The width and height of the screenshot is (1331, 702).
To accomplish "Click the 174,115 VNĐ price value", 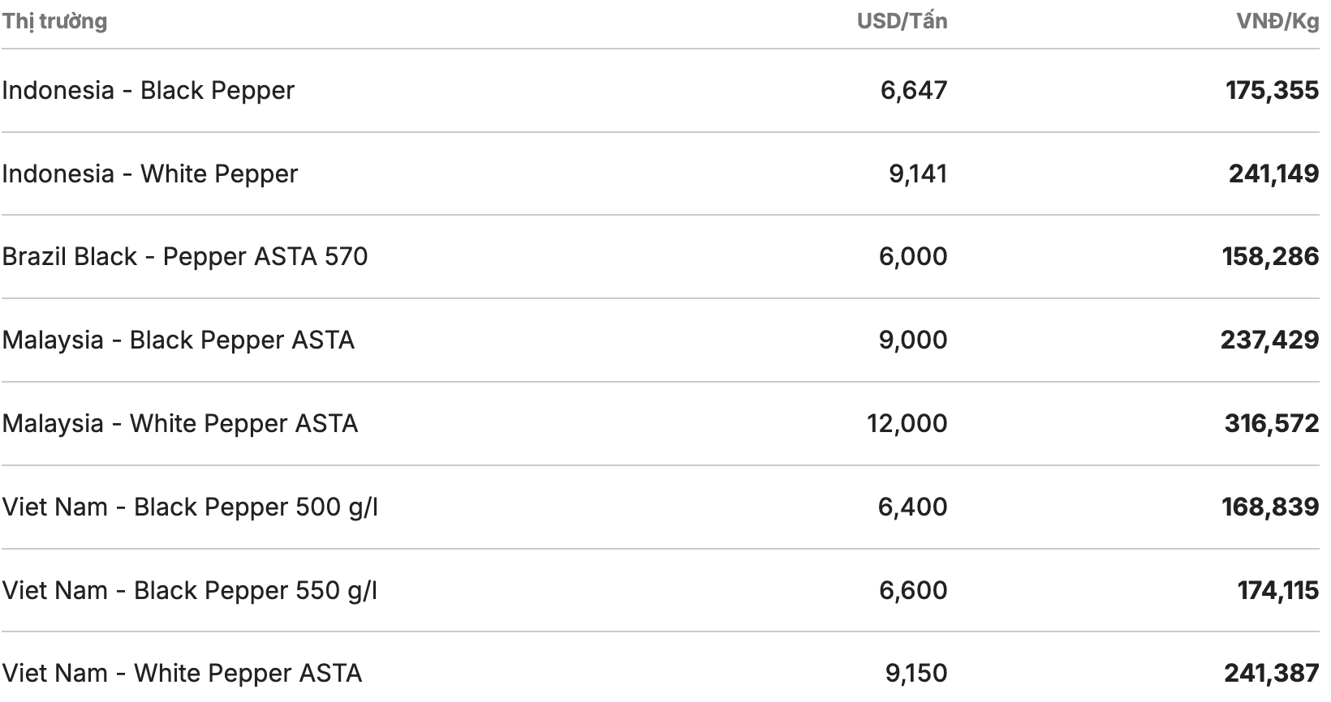I will (1278, 590).
